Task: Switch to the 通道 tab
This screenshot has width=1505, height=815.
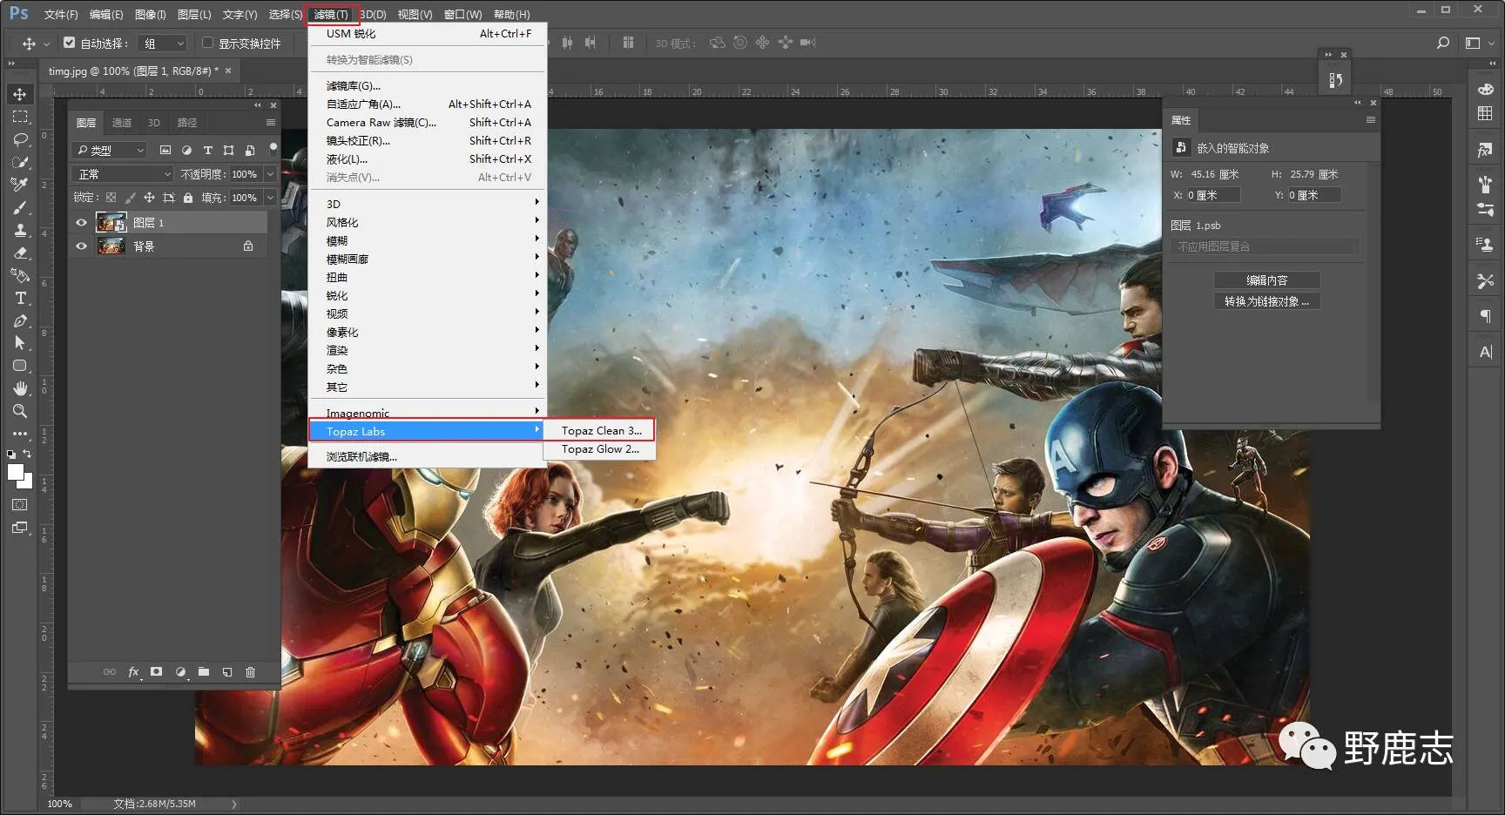Action: [122, 123]
